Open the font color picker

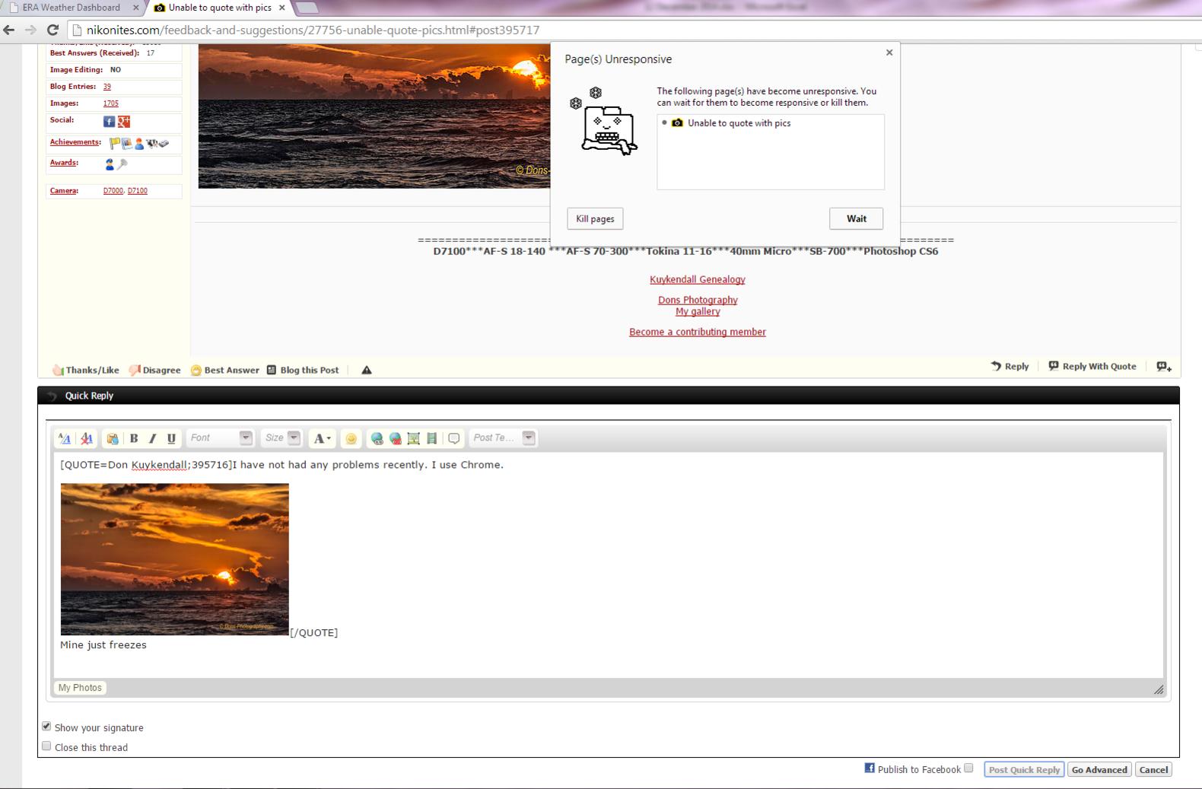pyautogui.click(x=322, y=438)
